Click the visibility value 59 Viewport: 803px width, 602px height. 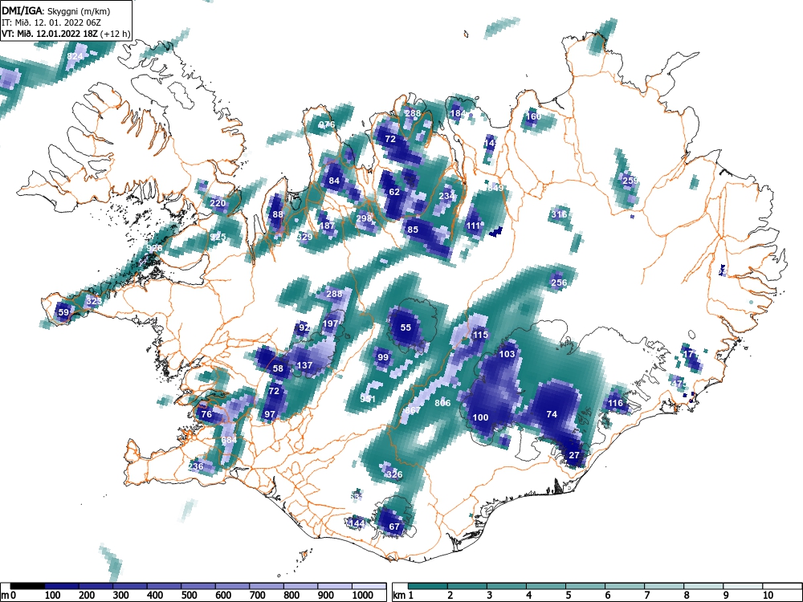point(63,312)
